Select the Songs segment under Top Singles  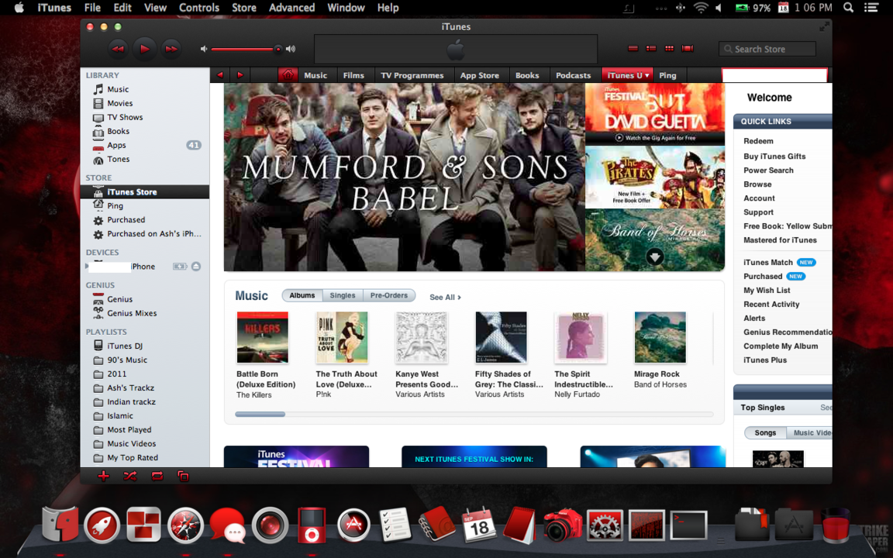coord(765,432)
